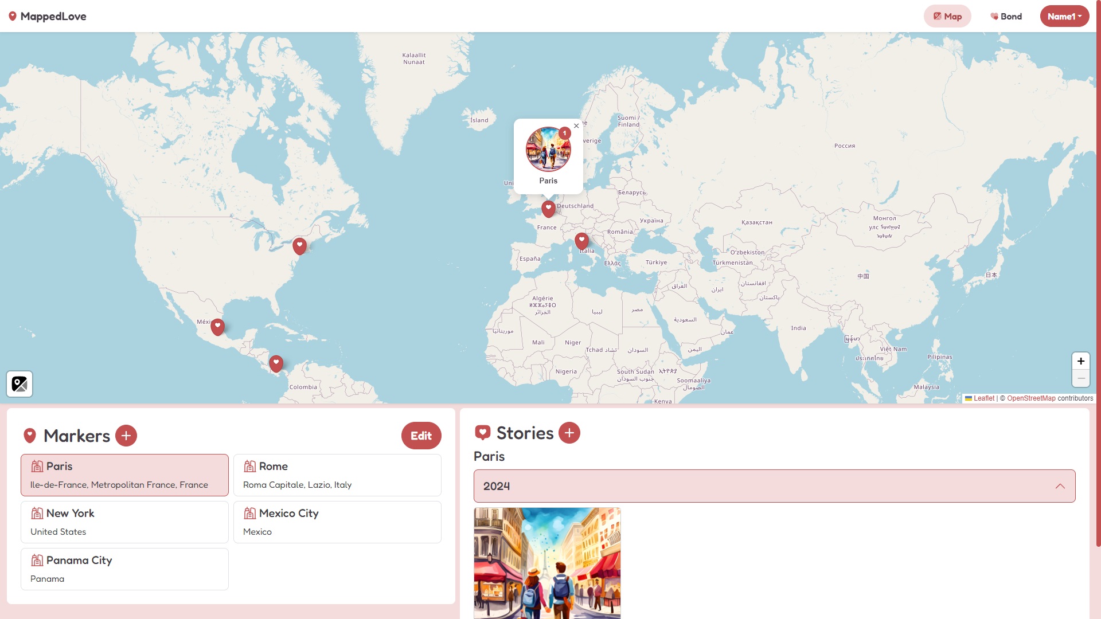
Task: Click the Bond menu item in header
Action: coord(1006,16)
